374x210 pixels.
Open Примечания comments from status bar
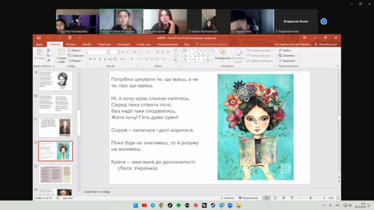click(248, 198)
